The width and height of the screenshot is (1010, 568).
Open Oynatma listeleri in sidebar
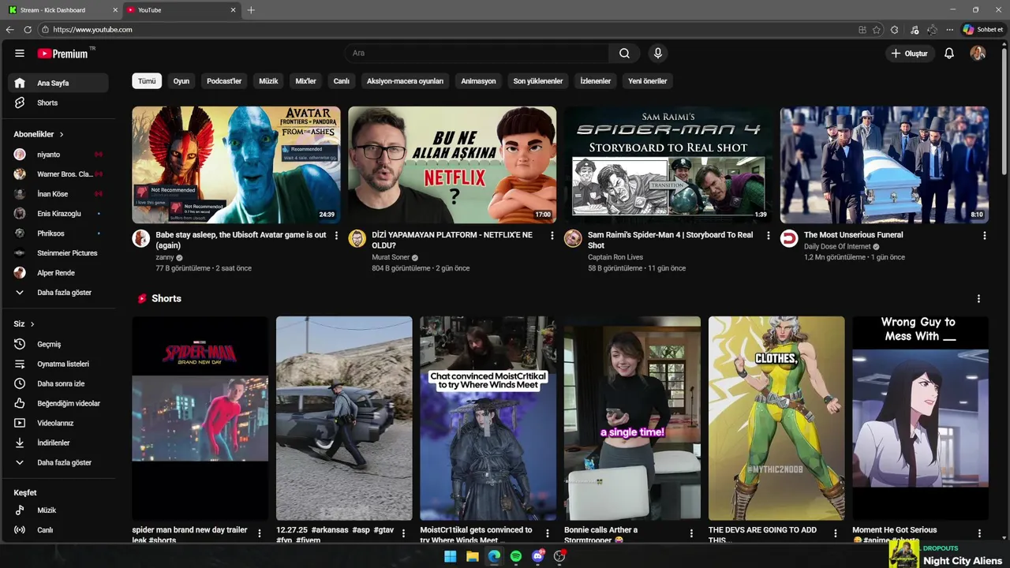click(x=58, y=364)
